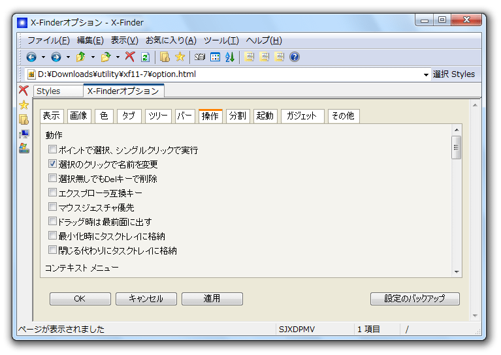The height and width of the screenshot is (355, 501).
Task: Click the Windows logo drive icon in sidebar
Action: 24,148
